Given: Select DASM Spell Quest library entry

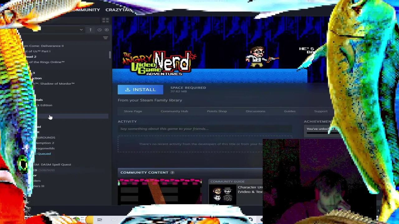Looking at the screenshot, I should [x=52, y=164].
